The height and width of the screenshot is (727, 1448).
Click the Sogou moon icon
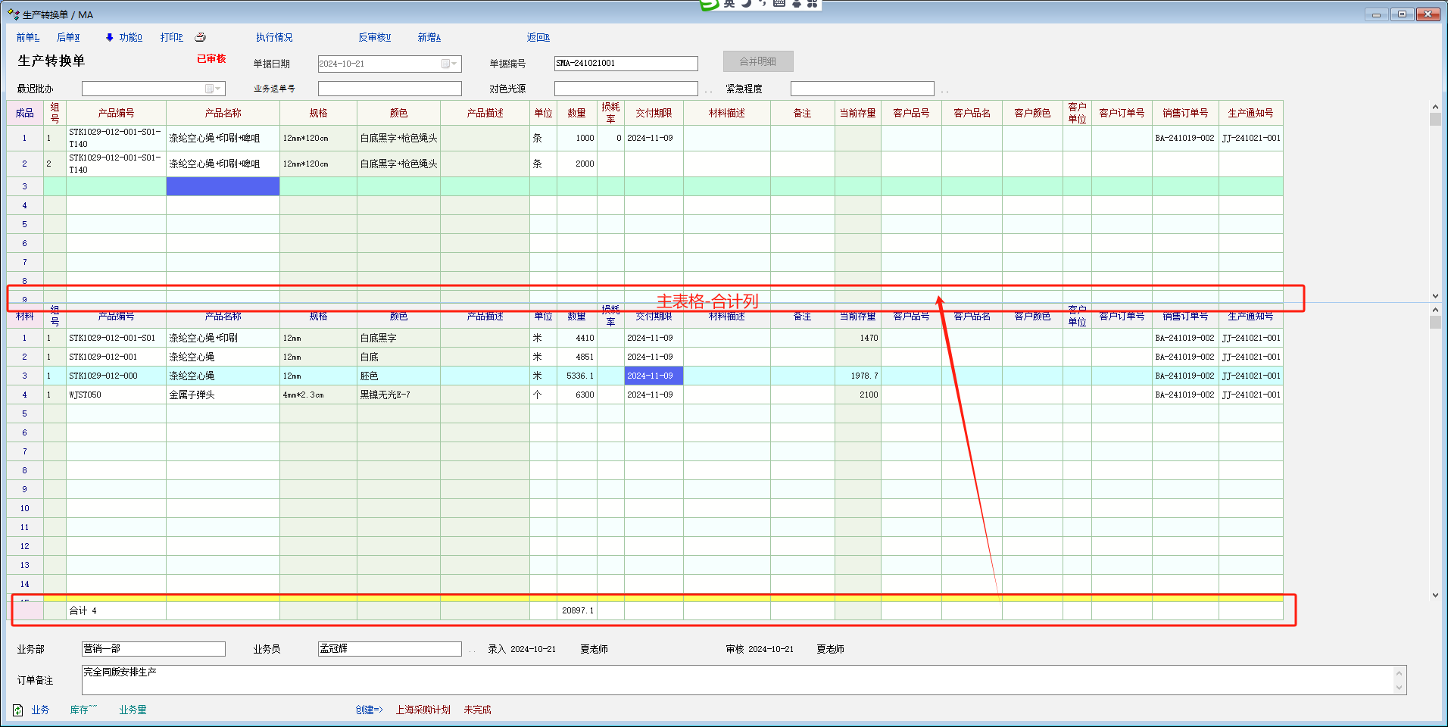746,4
